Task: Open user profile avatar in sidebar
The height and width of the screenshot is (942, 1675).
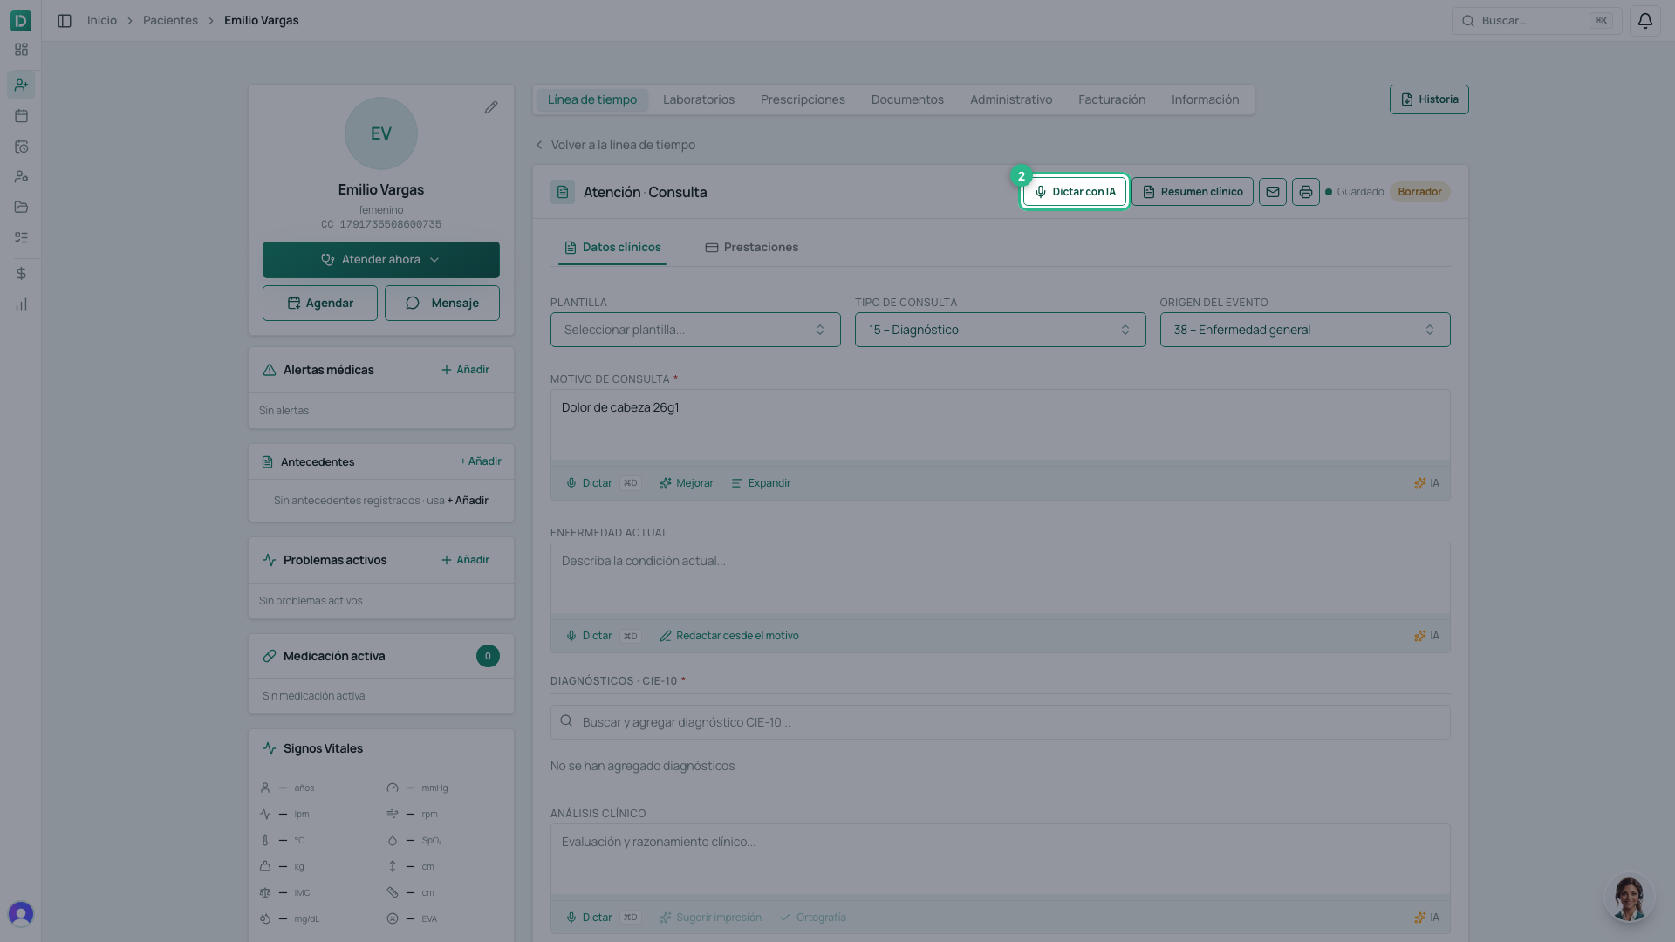Action: 21,913
